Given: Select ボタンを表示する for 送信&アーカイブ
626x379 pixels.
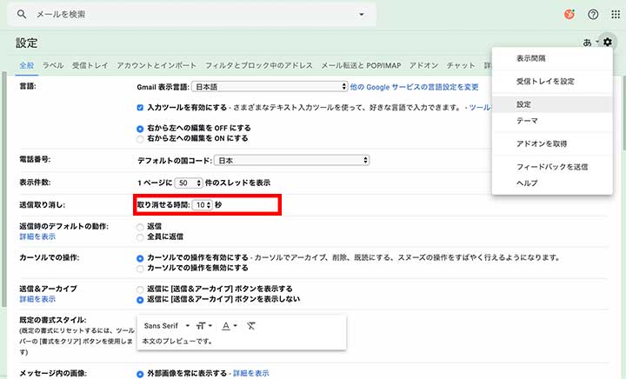Looking at the screenshot, I should pyautogui.click(x=140, y=289).
